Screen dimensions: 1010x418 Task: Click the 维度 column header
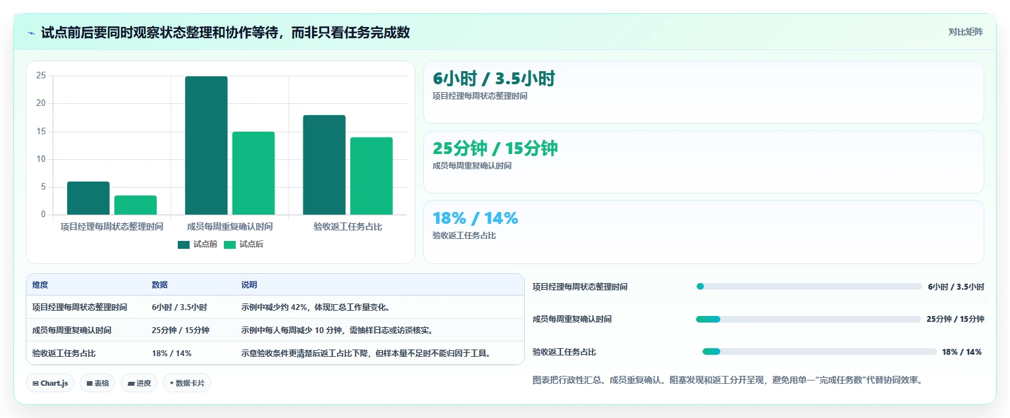click(x=40, y=285)
